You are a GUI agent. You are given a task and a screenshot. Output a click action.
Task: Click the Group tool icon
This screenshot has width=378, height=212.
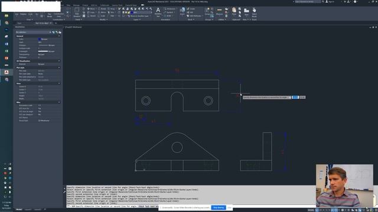(207, 11)
